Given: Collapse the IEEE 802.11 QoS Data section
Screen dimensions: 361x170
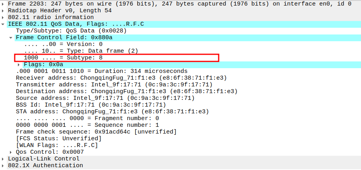Looking at the screenshot, I should click(4, 24).
